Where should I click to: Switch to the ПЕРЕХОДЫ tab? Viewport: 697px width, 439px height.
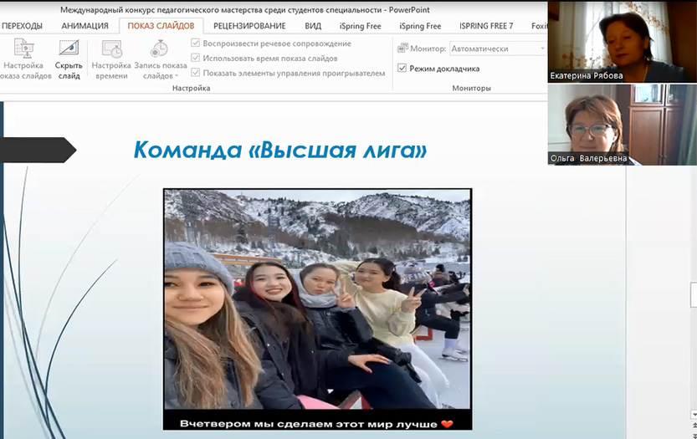pyautogui.click(x=23, y=26)
